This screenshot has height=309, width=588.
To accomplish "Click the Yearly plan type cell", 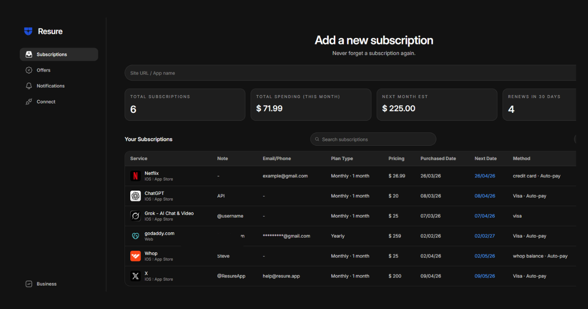I will [338, 236].
